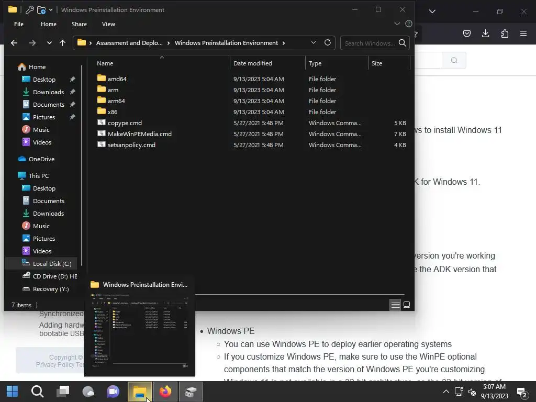Open the Windows Start menu
536x402 pixels.
[x=13, y=392]
